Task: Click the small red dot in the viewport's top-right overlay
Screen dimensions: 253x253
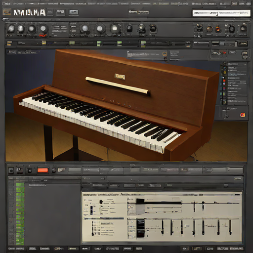Action: [224, 53]
